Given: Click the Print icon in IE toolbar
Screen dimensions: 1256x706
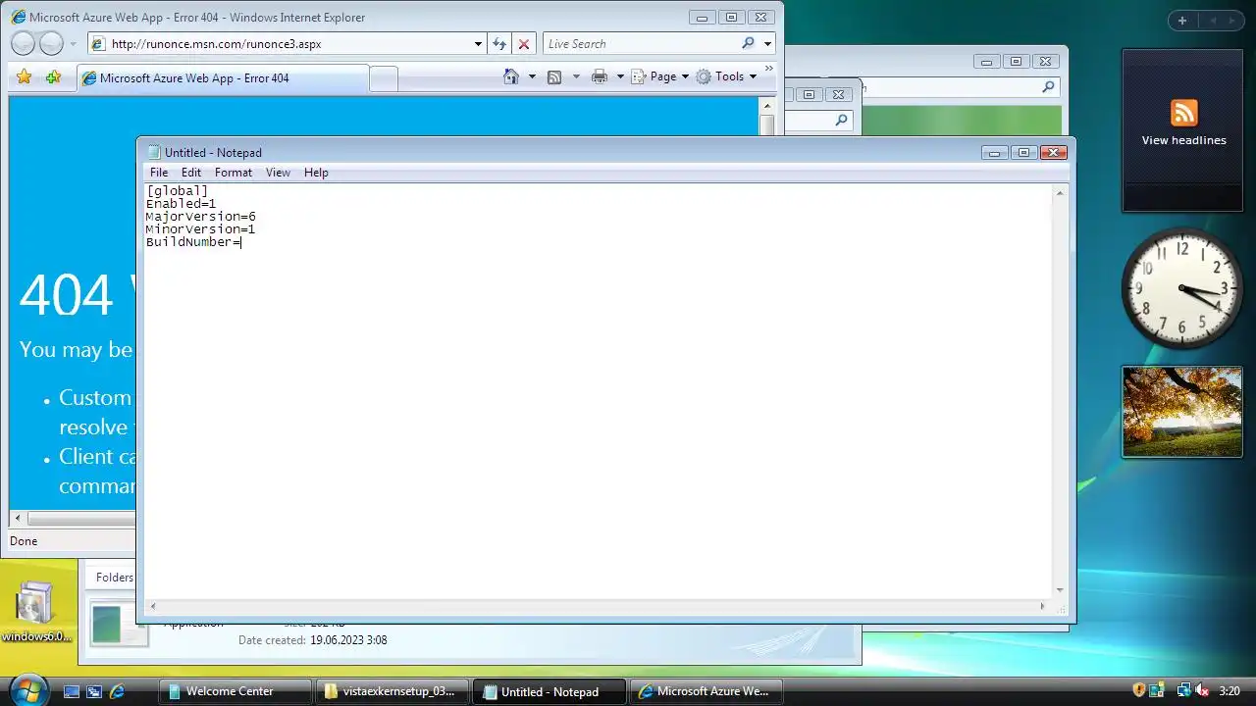Looking at the screenshot, I should 600,76.
